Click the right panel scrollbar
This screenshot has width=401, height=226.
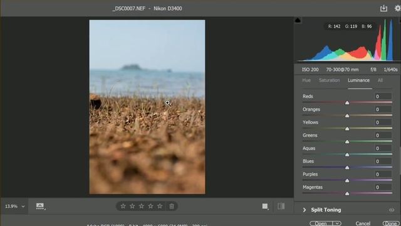(400, 161)
